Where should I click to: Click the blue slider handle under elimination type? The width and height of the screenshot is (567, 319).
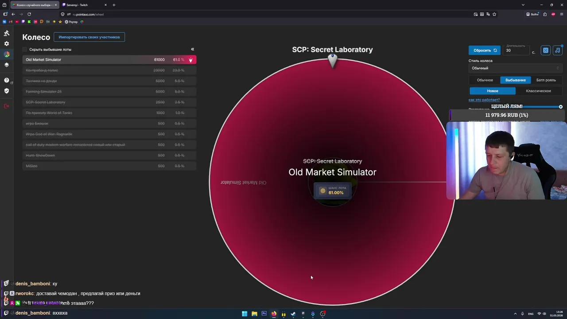coord(561,107)
